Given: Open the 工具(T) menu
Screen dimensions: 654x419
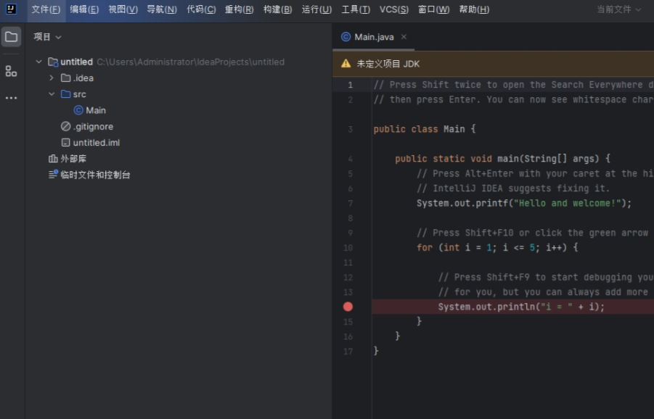Looking at the screenshot, I should click(x=356, y=9).
